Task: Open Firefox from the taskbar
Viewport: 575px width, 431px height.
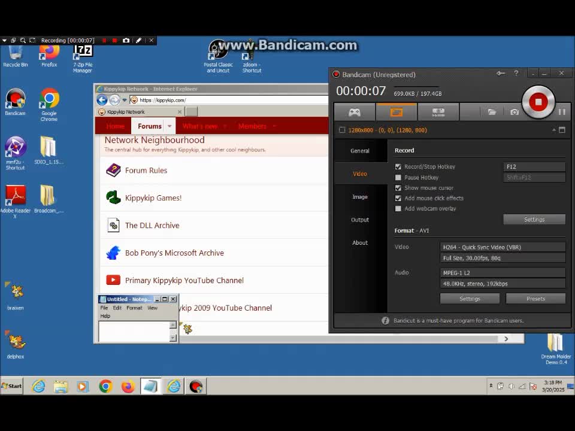Action: pos(128,386)
